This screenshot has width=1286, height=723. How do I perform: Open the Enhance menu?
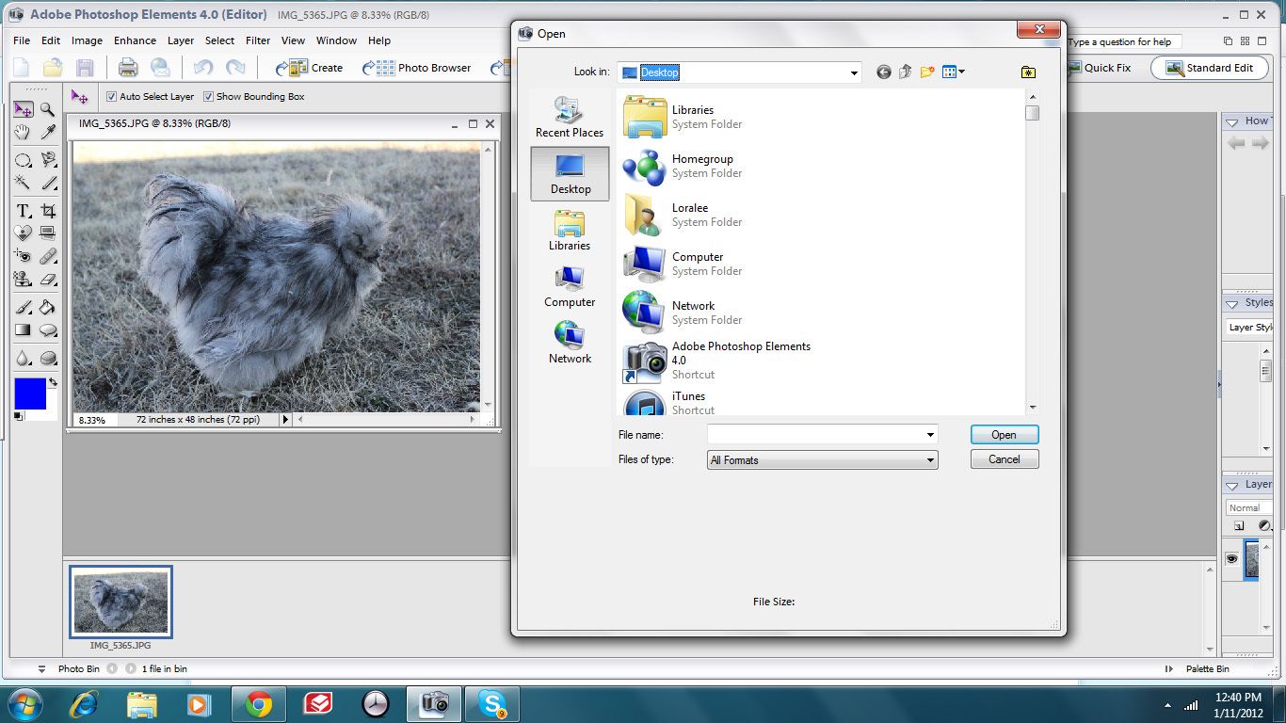click(135, 40)
